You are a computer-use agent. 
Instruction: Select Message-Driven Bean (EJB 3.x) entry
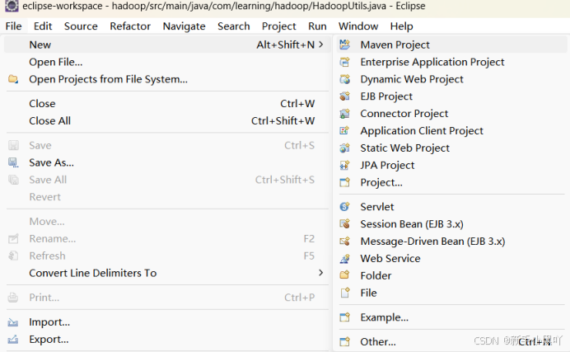tap(451, 241)
